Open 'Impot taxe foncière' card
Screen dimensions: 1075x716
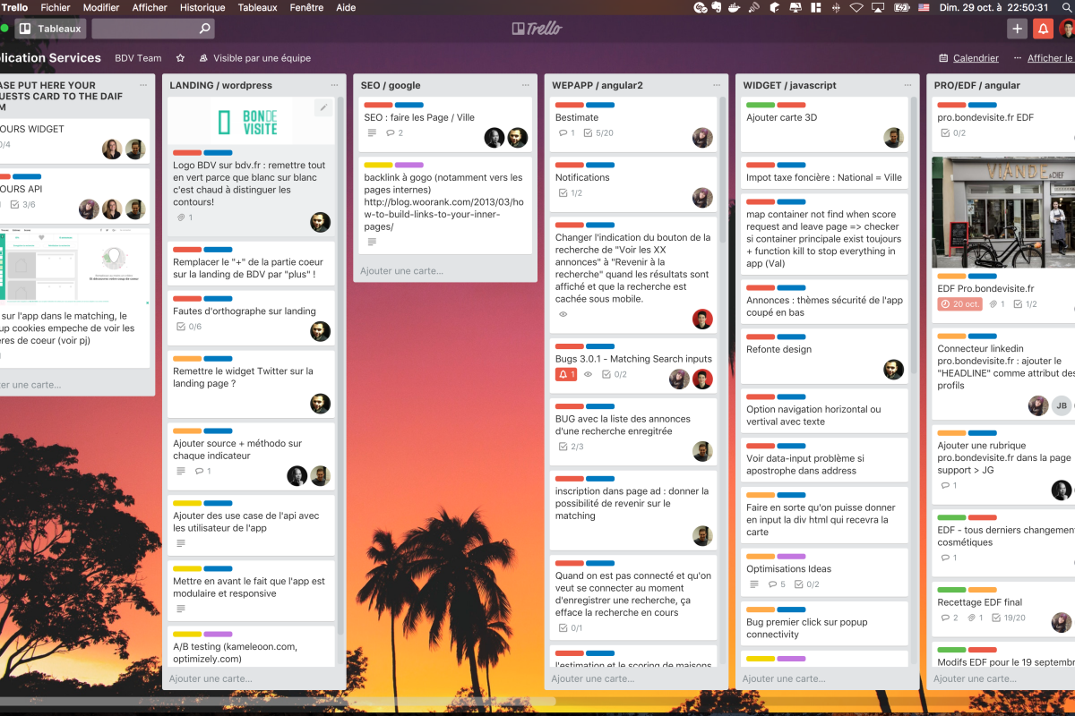point(824,172)
